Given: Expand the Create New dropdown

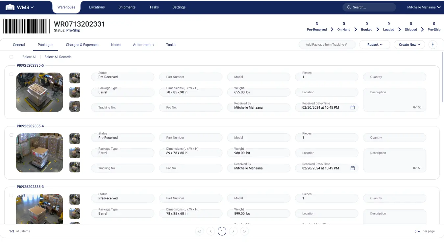Looking at the screenshot, I should pyautogui.click(x=409, y=45).
